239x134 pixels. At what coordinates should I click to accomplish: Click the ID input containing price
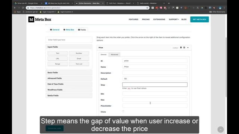155,61
